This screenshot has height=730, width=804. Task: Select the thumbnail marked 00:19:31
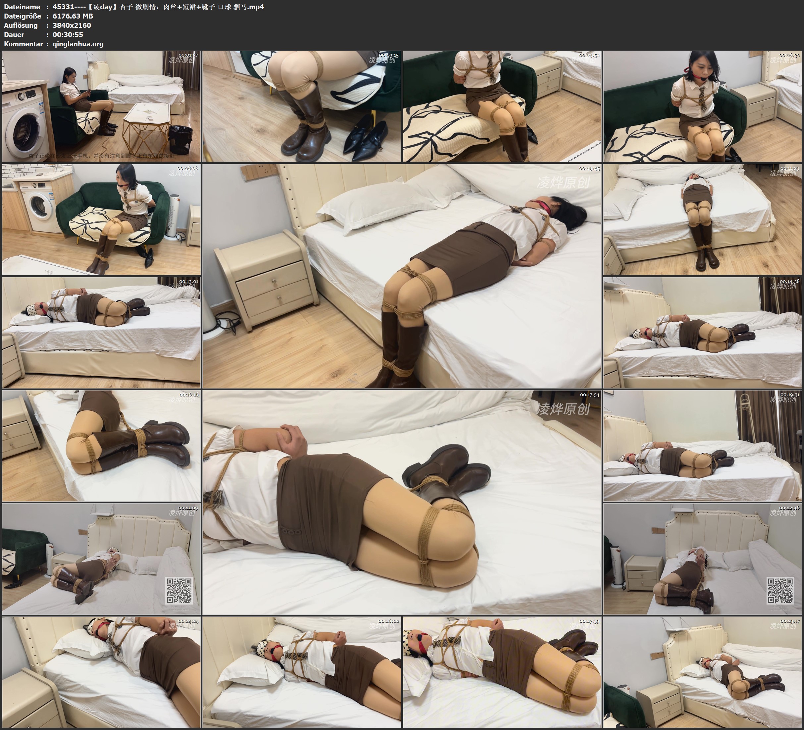pos(702,446)
